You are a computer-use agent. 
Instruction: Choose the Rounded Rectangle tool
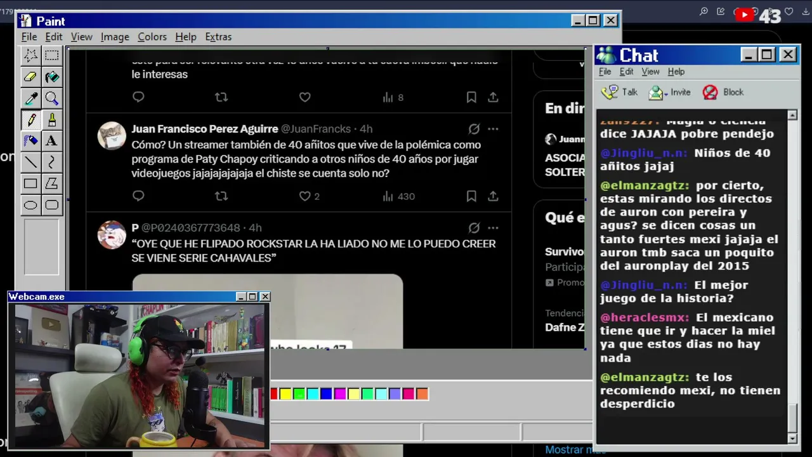[x=52, y=205]
